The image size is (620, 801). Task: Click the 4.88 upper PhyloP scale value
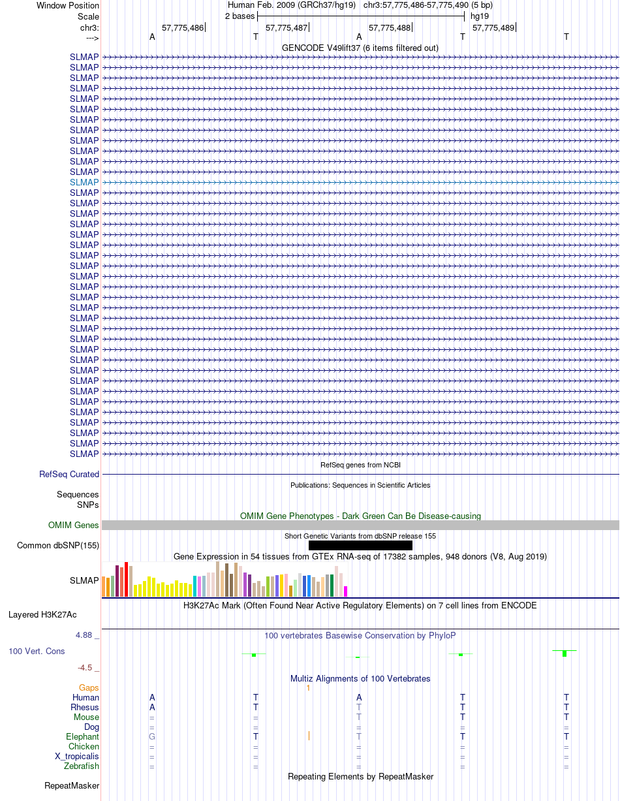[x=87, y=635]
